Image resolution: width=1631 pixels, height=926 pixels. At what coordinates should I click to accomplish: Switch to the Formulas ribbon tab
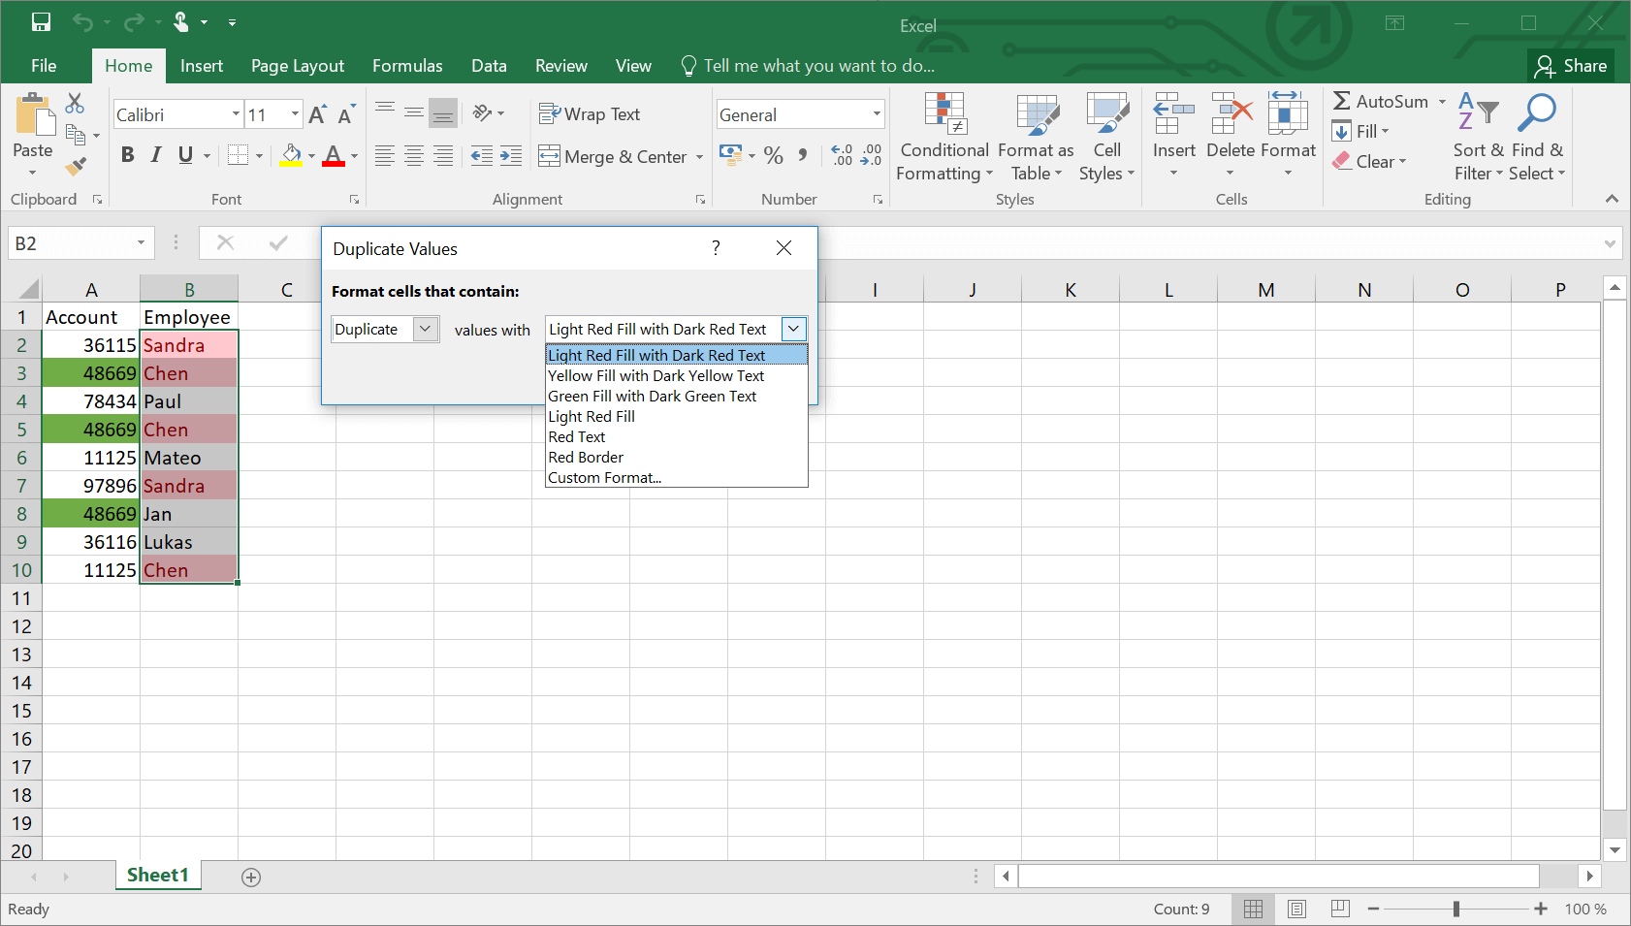click(407, 65)
